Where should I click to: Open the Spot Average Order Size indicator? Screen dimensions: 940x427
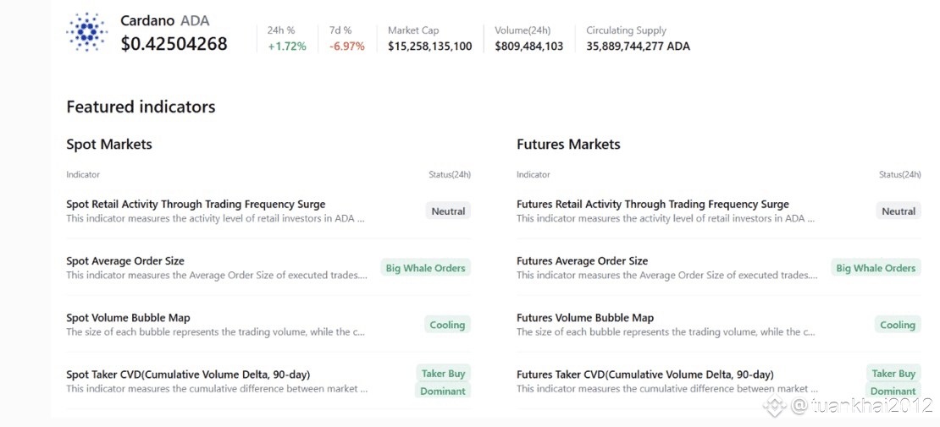[x=125, y=260]
